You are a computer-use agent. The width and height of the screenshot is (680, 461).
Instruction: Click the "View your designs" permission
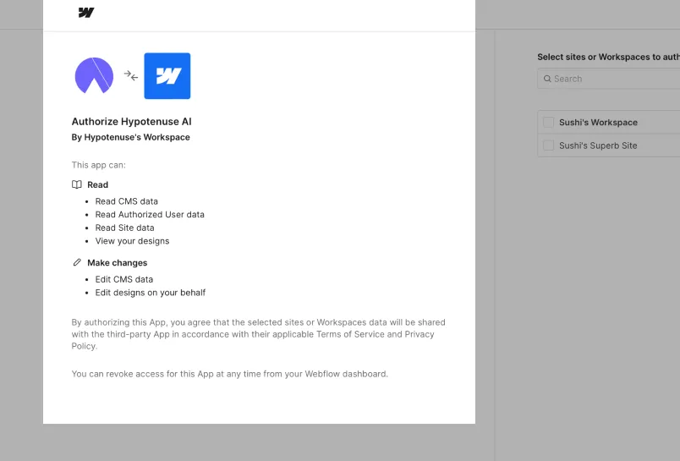coord(132,241)
